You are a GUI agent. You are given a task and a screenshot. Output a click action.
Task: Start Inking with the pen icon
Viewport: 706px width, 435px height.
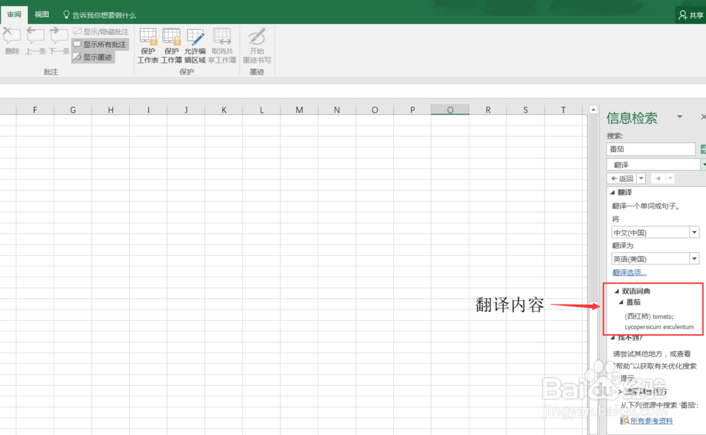(x=257, y=46)
